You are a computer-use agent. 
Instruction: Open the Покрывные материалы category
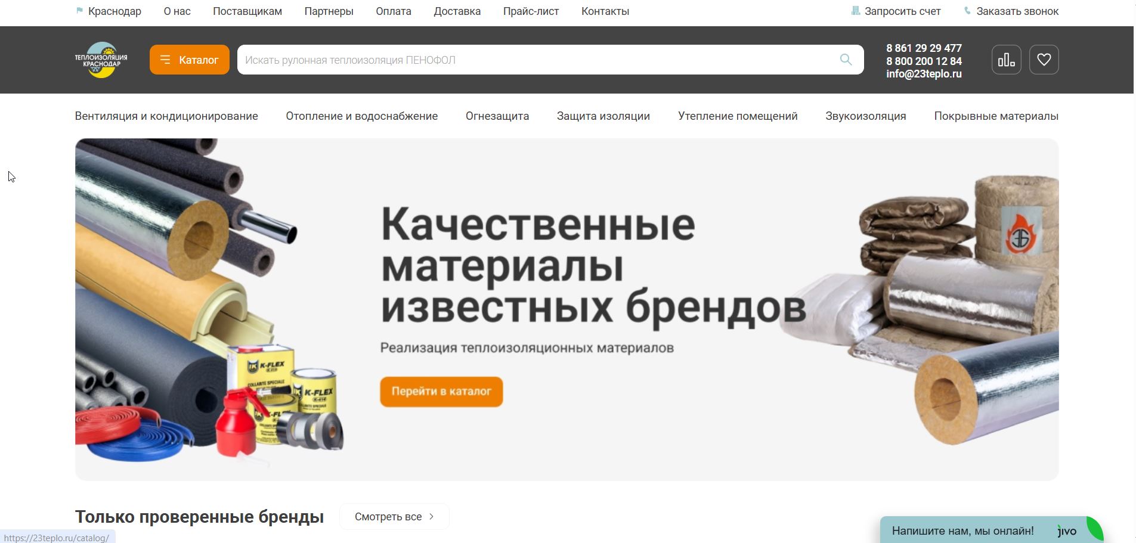996,116
